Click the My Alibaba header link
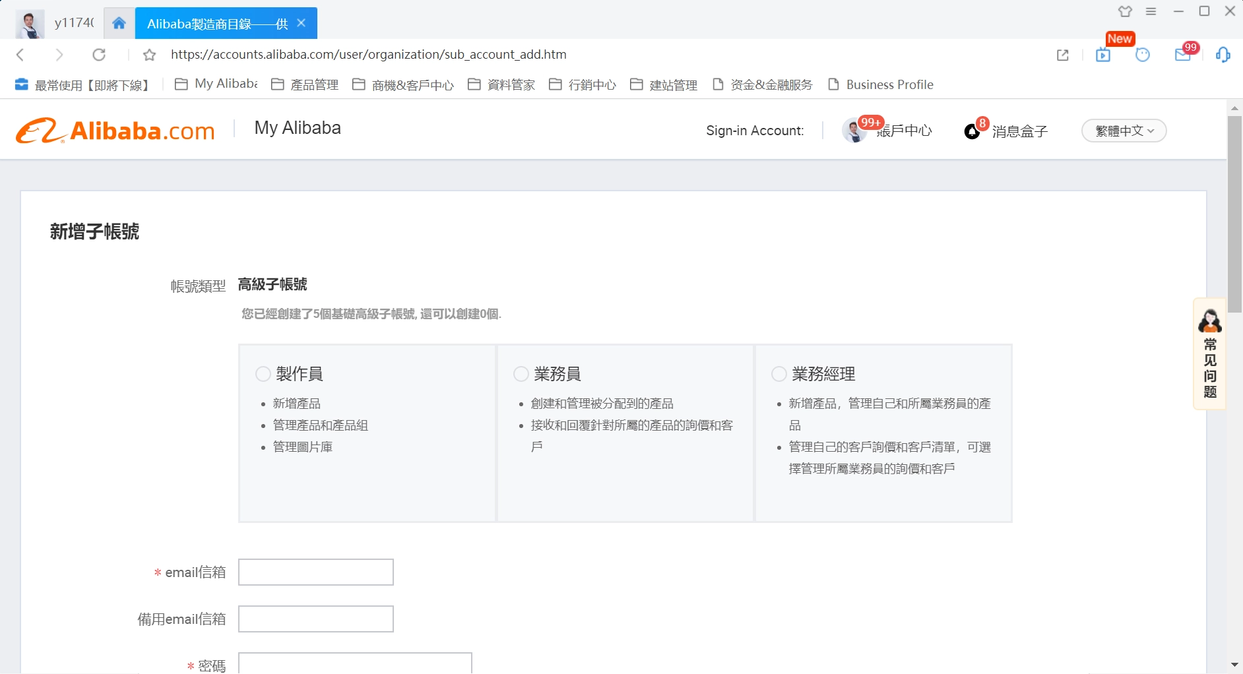 pyautogui.click(x=298, y=128)
